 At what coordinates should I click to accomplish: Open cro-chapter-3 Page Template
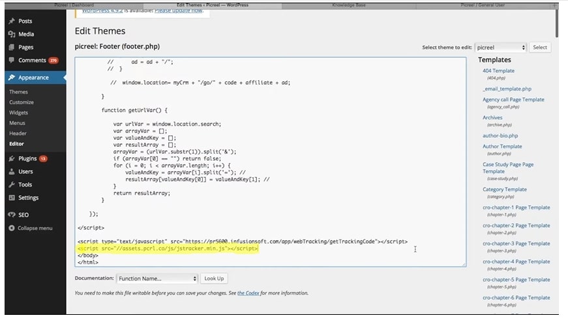[516, 243]
